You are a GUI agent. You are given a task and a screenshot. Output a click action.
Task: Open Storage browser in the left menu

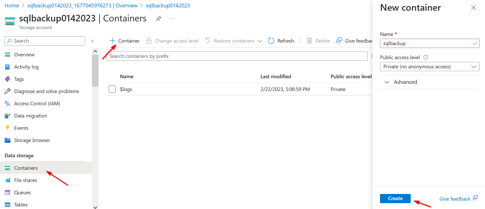pyautogui.click(x=32, y=140)
